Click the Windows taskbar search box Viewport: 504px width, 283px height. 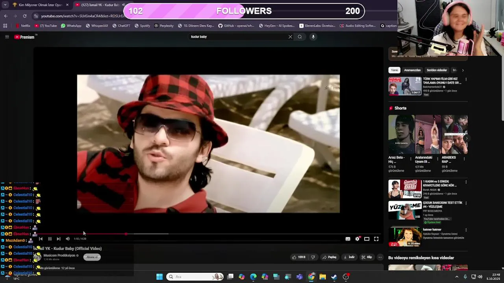tap(195, 277)
